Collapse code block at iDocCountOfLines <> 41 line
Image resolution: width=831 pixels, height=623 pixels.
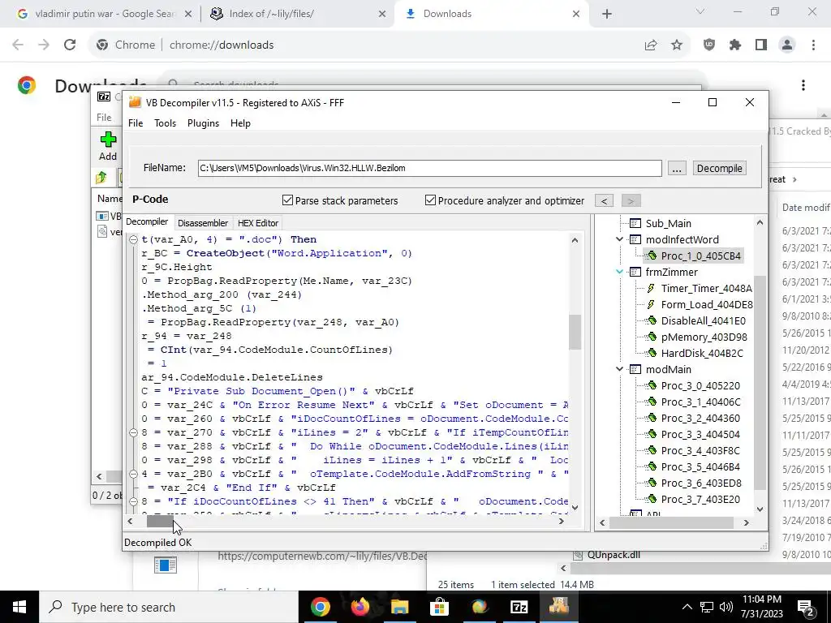tap(134, 501)
